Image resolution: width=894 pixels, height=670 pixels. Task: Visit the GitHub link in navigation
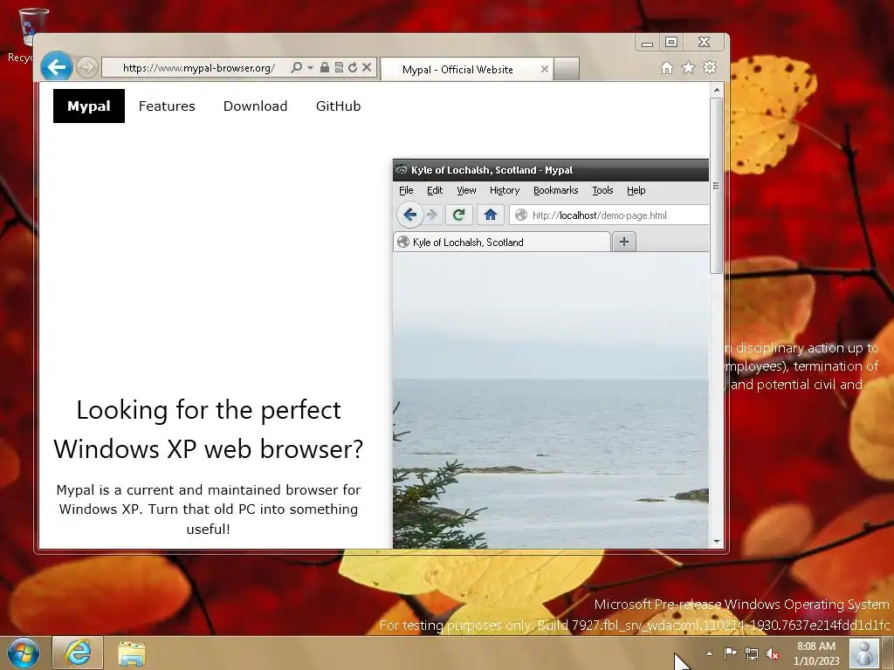[338, 106]
